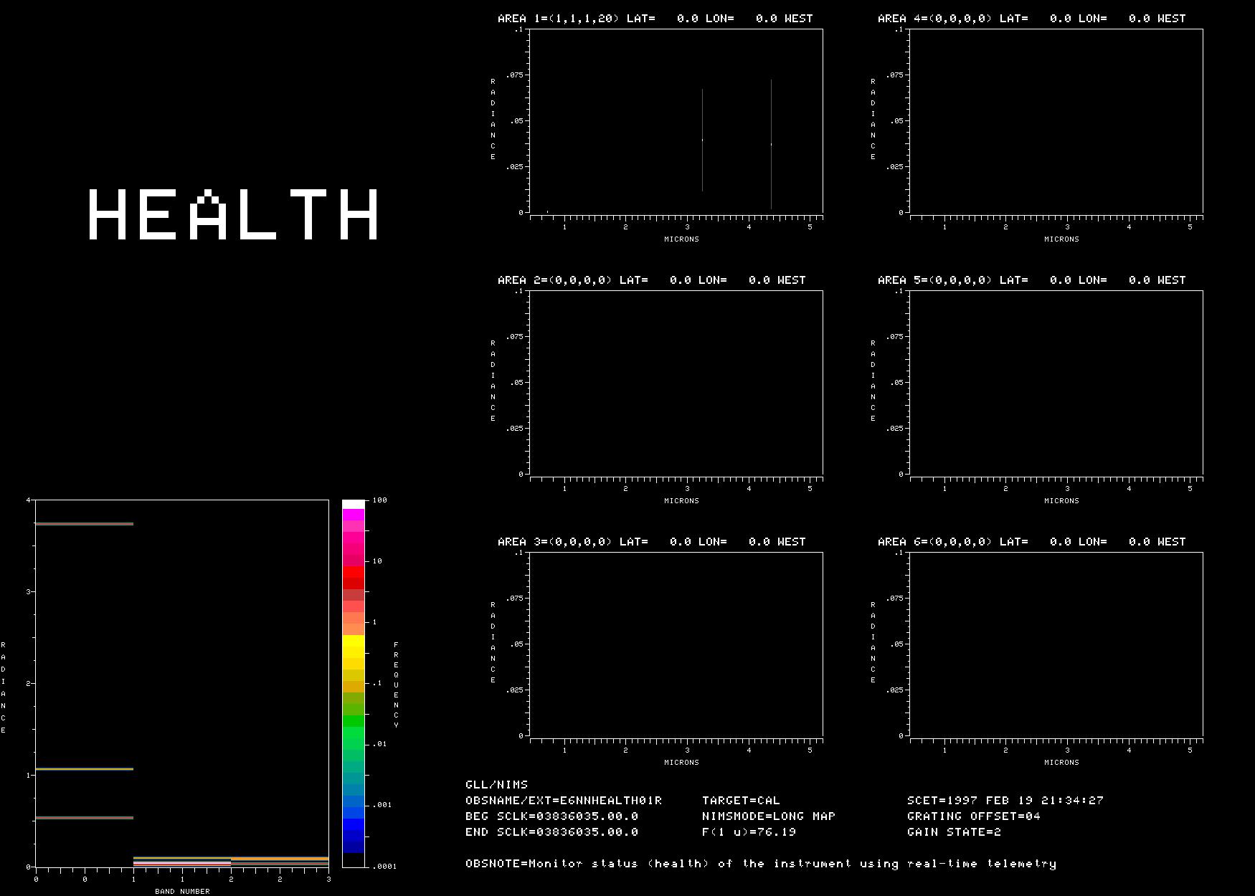Click the MICRONS label under the AREA 6 plot

coord(1061,763)
